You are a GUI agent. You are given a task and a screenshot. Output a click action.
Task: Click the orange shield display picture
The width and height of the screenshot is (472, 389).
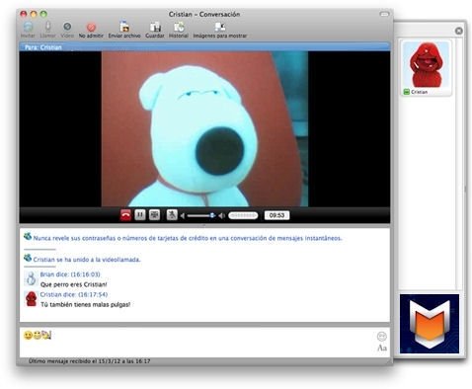click(430, 324)
